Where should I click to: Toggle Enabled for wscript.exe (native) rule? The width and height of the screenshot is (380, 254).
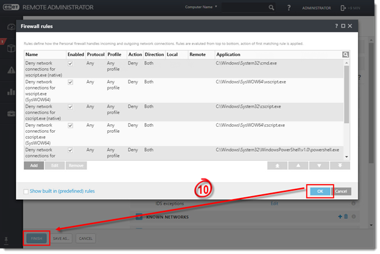[x=70, y=63]
